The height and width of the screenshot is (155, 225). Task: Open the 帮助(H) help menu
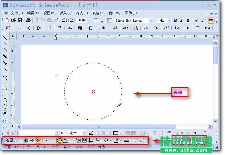(x=131, y=13)
